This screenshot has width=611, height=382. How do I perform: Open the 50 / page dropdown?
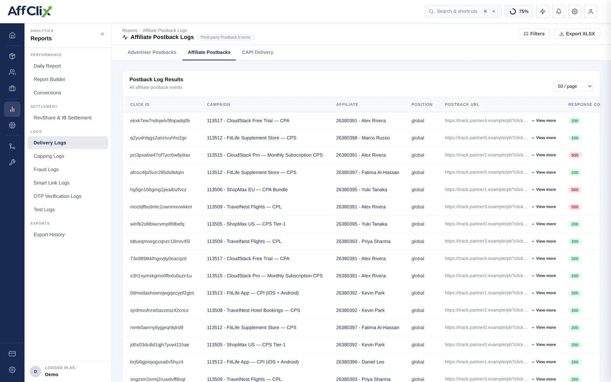tap(573, 86)
